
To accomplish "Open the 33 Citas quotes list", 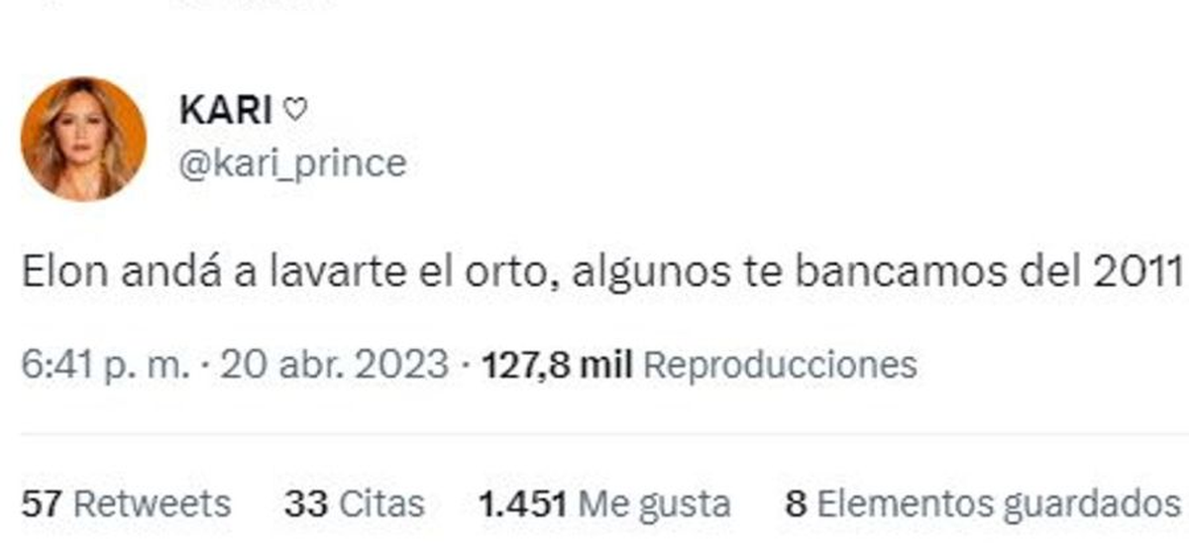I will tap(355, 503).
